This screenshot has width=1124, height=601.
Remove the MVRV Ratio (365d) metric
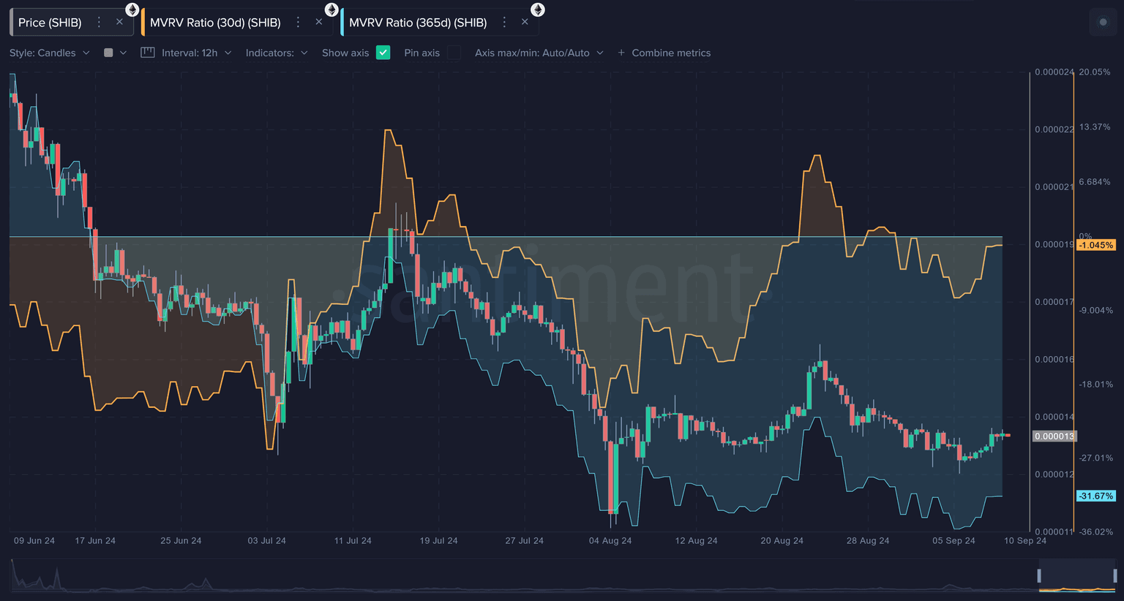click(x=525, y=23)
